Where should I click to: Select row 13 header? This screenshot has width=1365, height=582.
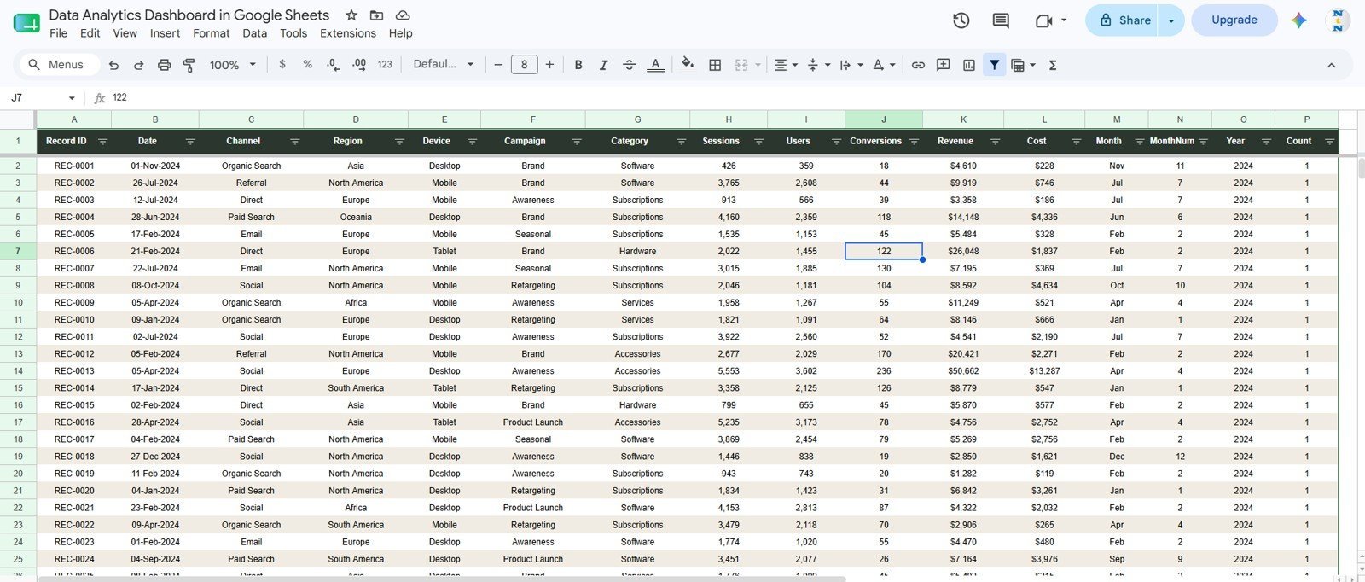(18, 354)
